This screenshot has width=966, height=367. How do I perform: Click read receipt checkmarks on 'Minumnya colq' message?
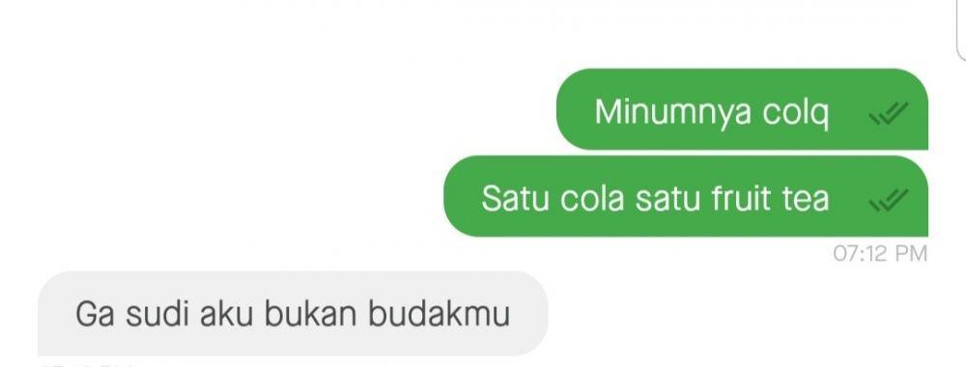[x=889, y=113]
